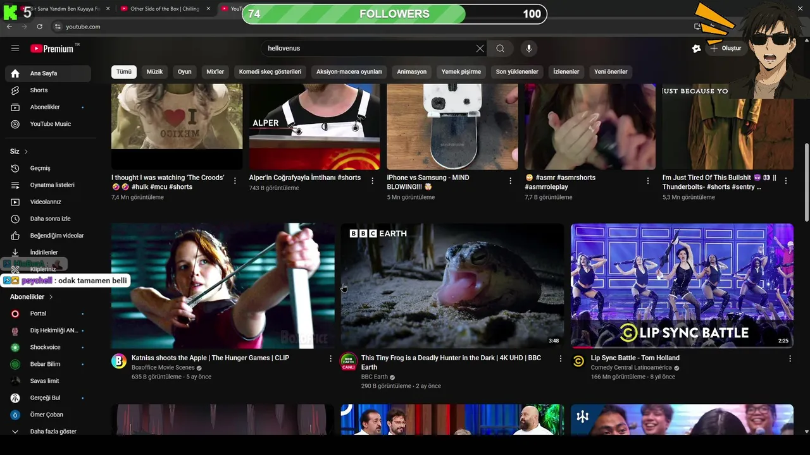The image size is (810, 455).
Task: Open Shockvoice channel subscription
Action: click(48, 348)
